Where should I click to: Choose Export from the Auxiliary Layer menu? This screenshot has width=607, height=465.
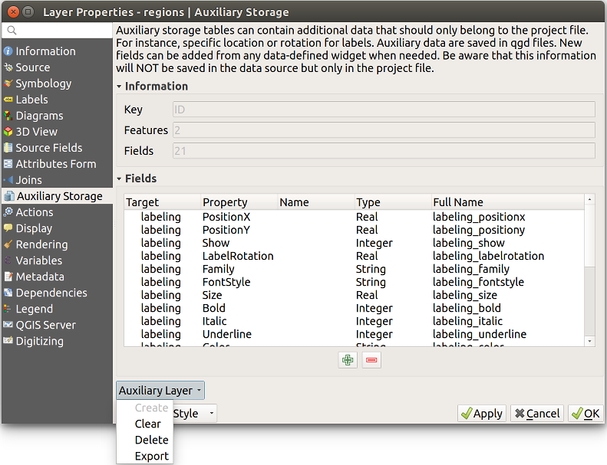(151, 456)
